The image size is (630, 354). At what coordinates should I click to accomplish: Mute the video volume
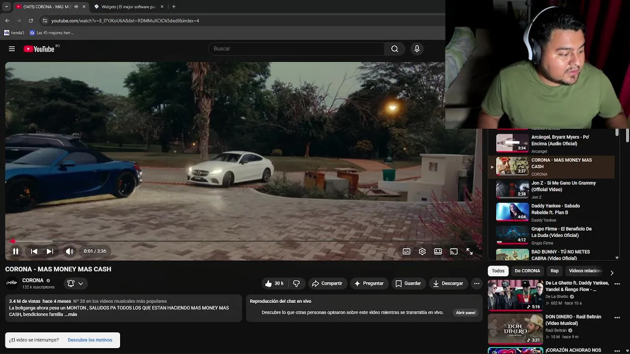coord(69,251)
